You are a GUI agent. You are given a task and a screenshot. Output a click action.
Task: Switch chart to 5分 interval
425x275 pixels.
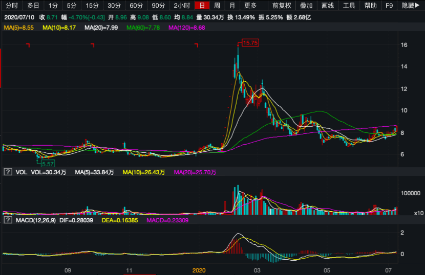pos(72,5)
